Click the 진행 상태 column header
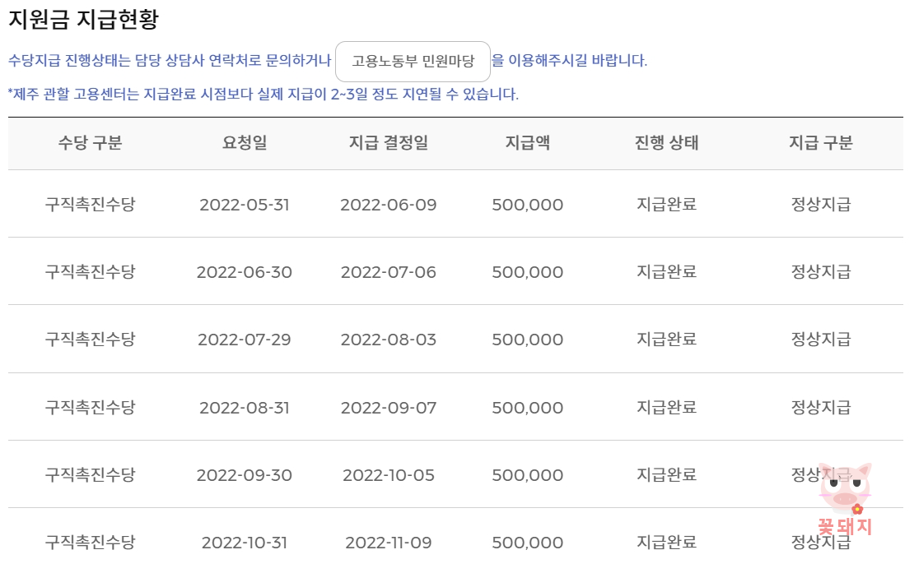This screenshot has width=919, height=573. (x=666, y=142)
